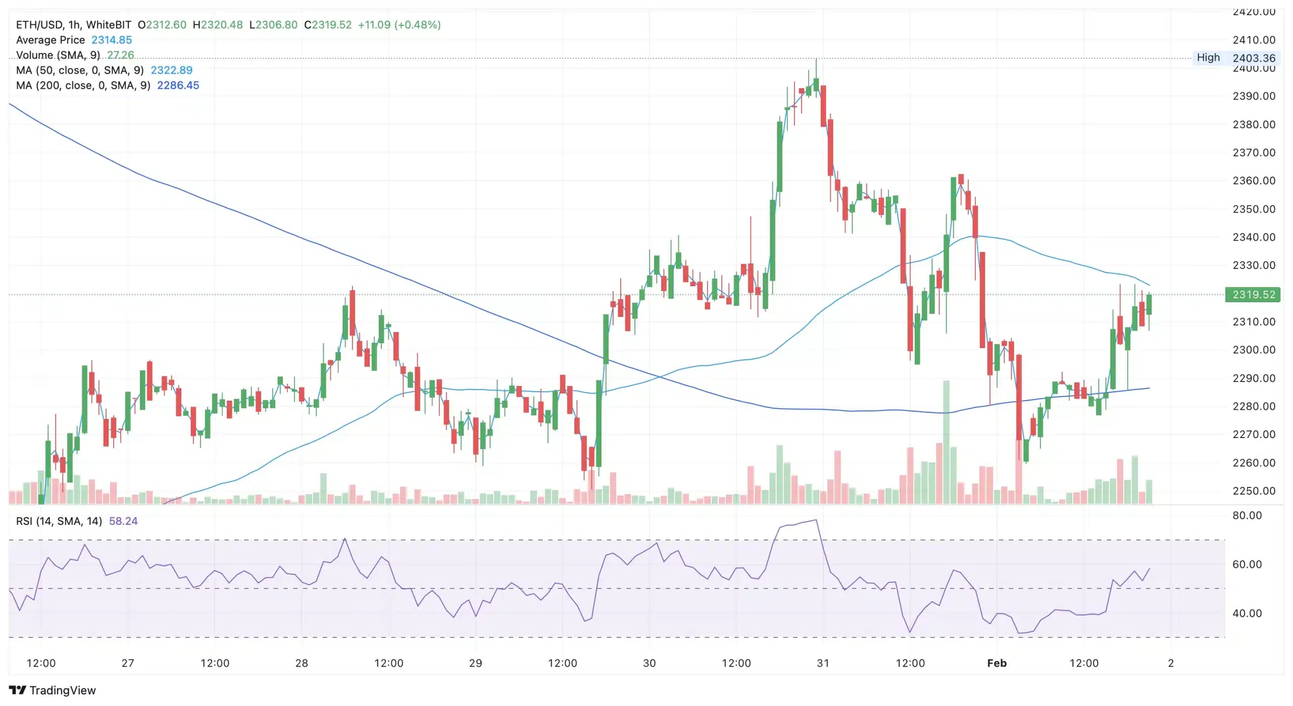Viewport: 1293px width, 706px height.
Task: Click the MA 200 value 2286.45
Action: [178, 85]
